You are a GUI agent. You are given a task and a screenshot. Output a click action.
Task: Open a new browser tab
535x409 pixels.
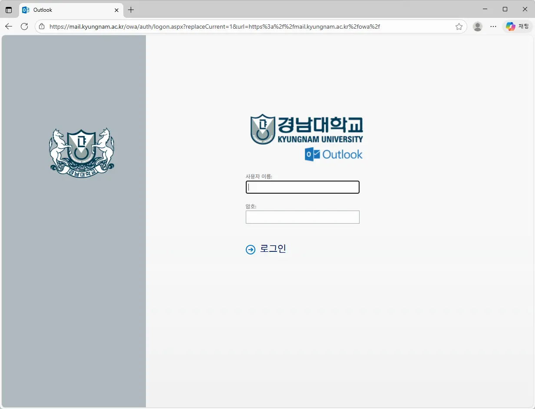[131, 10]
